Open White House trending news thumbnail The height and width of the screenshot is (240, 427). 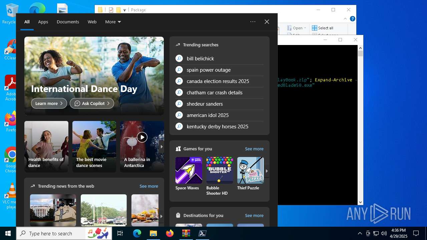coord(53,210)
